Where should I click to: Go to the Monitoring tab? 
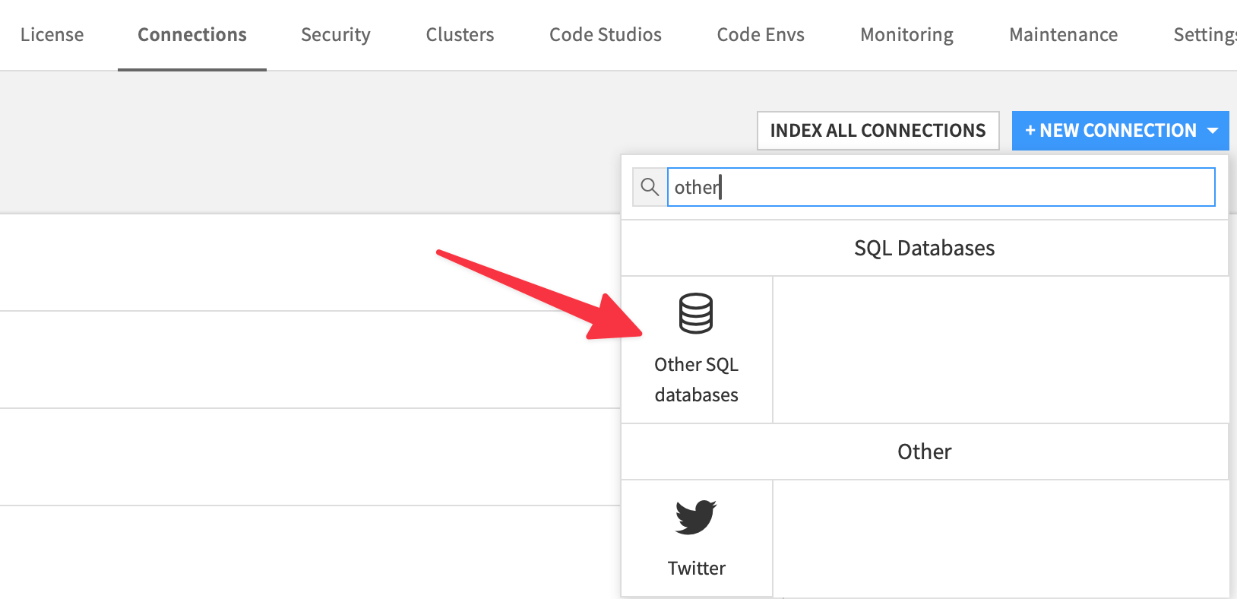click(906, 35)
